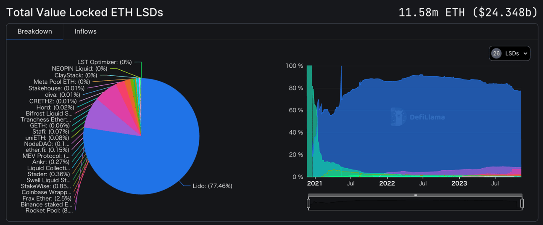This screenshot has width=543, height=225.
Task: Click the 60 % label on the y-axis
Action: (296, 110)
